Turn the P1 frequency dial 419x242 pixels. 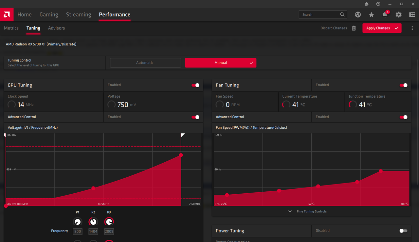click(x=78, y=222)
